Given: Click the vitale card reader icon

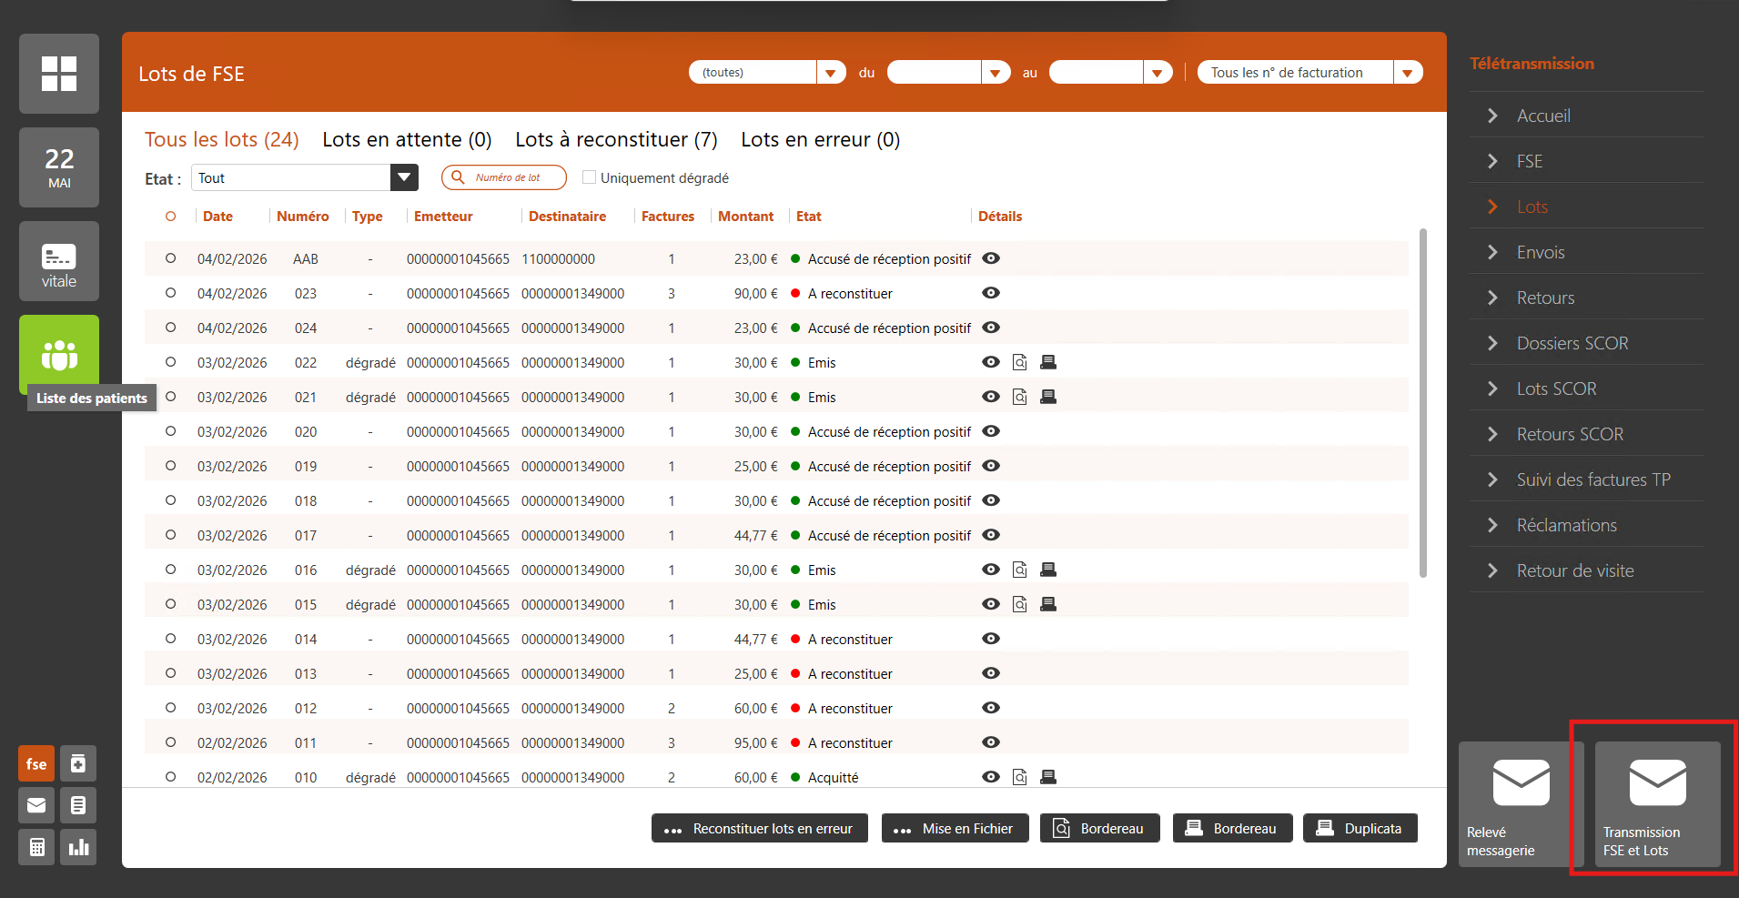Looking at the screenshot, I should [x=59, y=261].
